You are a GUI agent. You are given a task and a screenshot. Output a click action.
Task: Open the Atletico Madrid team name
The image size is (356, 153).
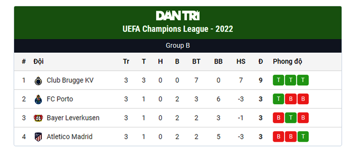(70, 137)
